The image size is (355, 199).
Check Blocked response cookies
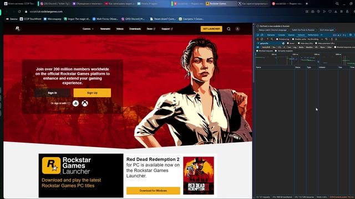pos(335,47)
